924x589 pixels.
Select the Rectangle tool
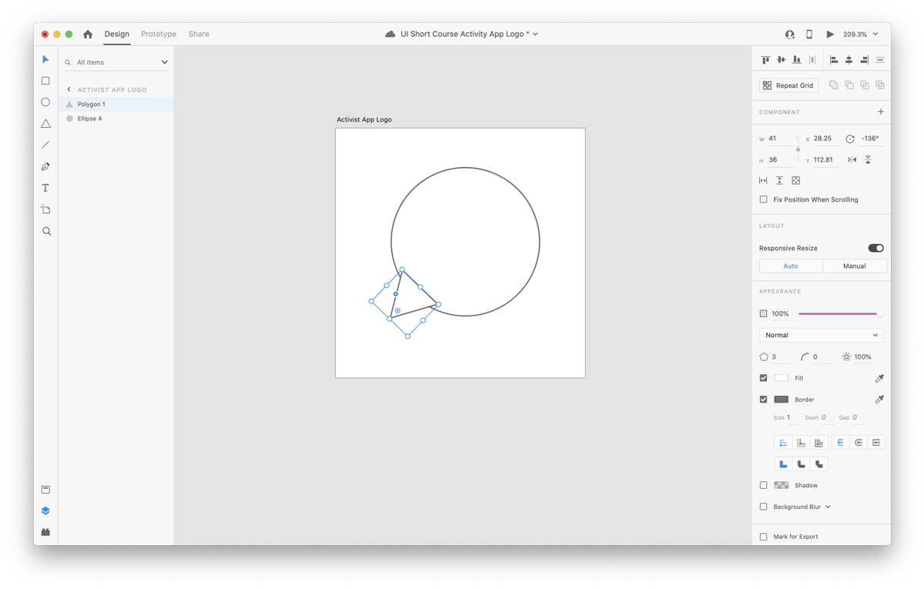tap(45, 81)
